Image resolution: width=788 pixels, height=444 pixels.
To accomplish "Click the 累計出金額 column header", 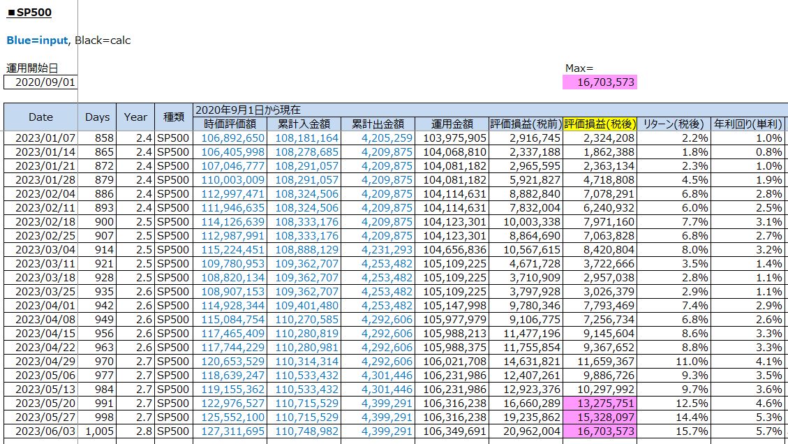I will tap(380, 124).
